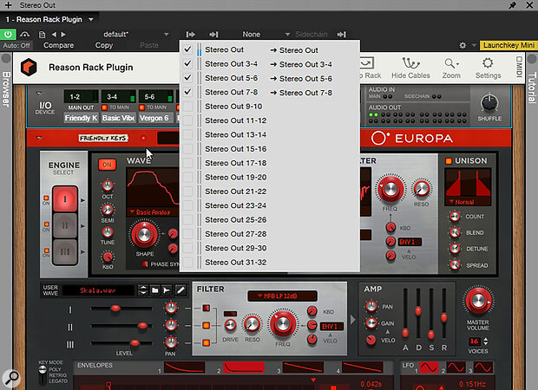The image size is (538, 390).
Task: Open the Tutorial side panel tab
Action: click(531, 88)
